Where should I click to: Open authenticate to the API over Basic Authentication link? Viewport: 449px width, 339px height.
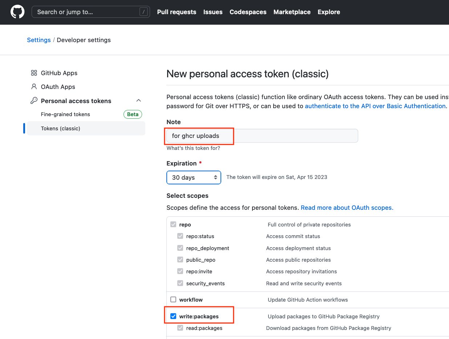[375, 106]
